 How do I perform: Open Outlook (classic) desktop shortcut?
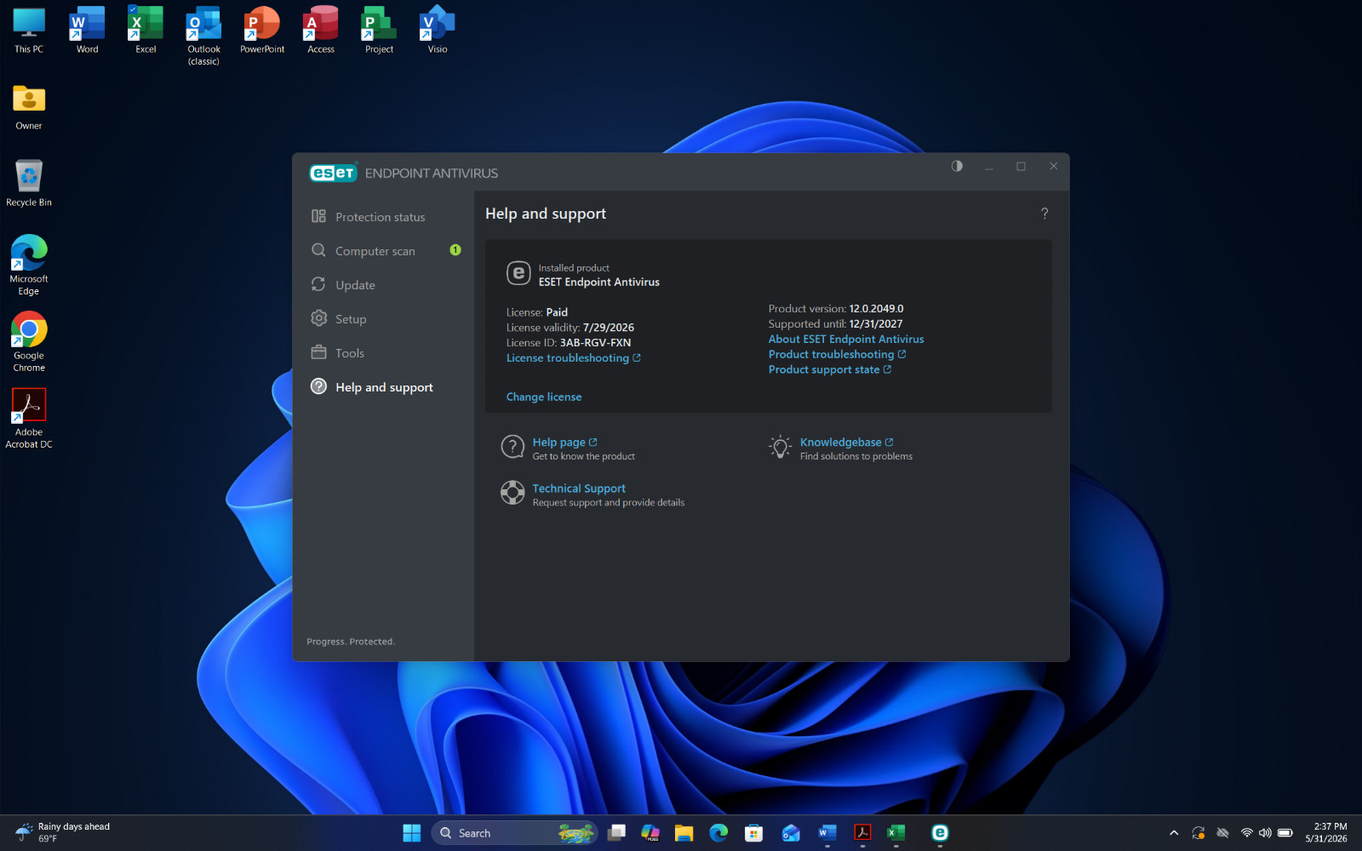(204, 36)
